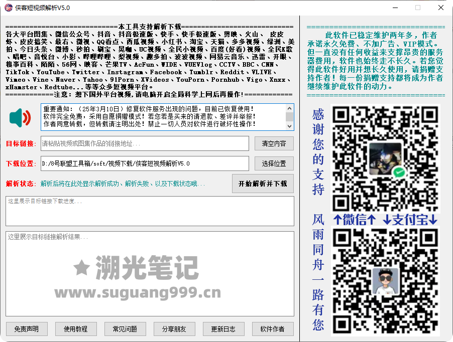Start parsing with 开始解析并下载 button

tap(263, 184)
